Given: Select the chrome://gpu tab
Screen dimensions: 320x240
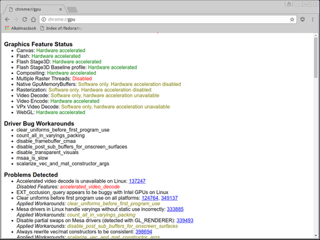Looking at the screenshot, I should point(35,9).
